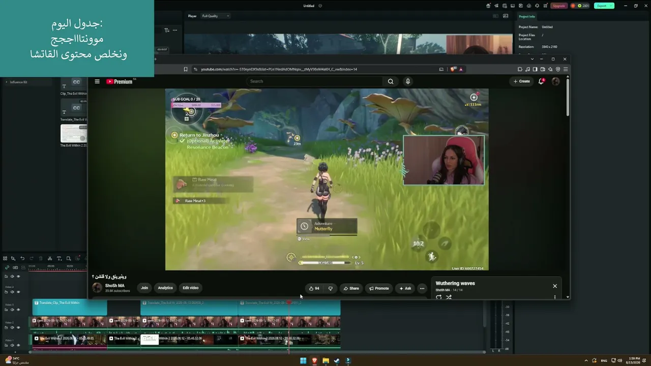Mute the Video 3 track audio
Viewport: 651px width, 366px height.
click(13, 310)
